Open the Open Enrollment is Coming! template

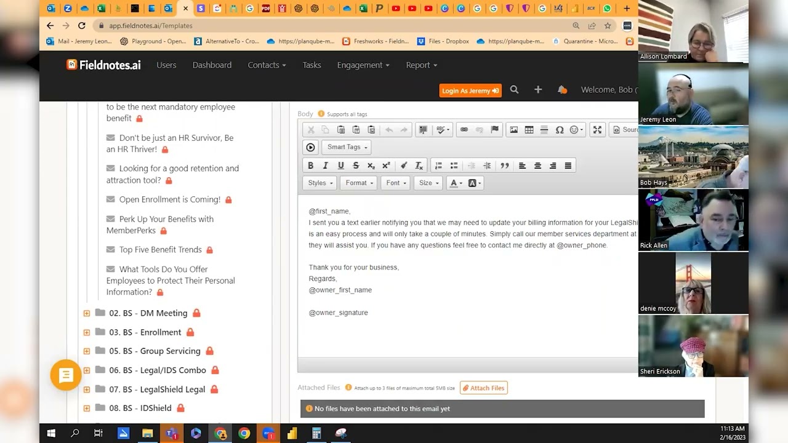169,199
